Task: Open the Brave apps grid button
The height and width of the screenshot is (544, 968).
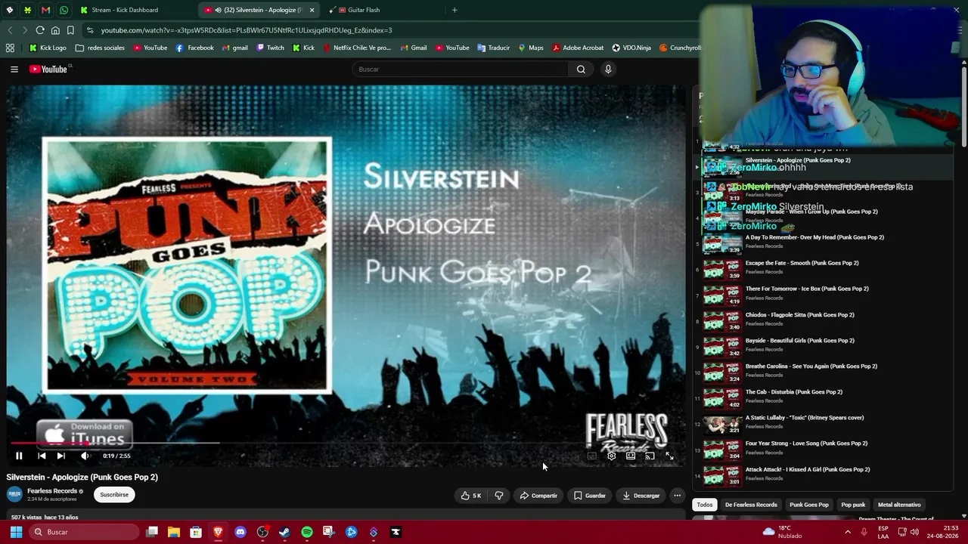Action: (x=10, y=48)
